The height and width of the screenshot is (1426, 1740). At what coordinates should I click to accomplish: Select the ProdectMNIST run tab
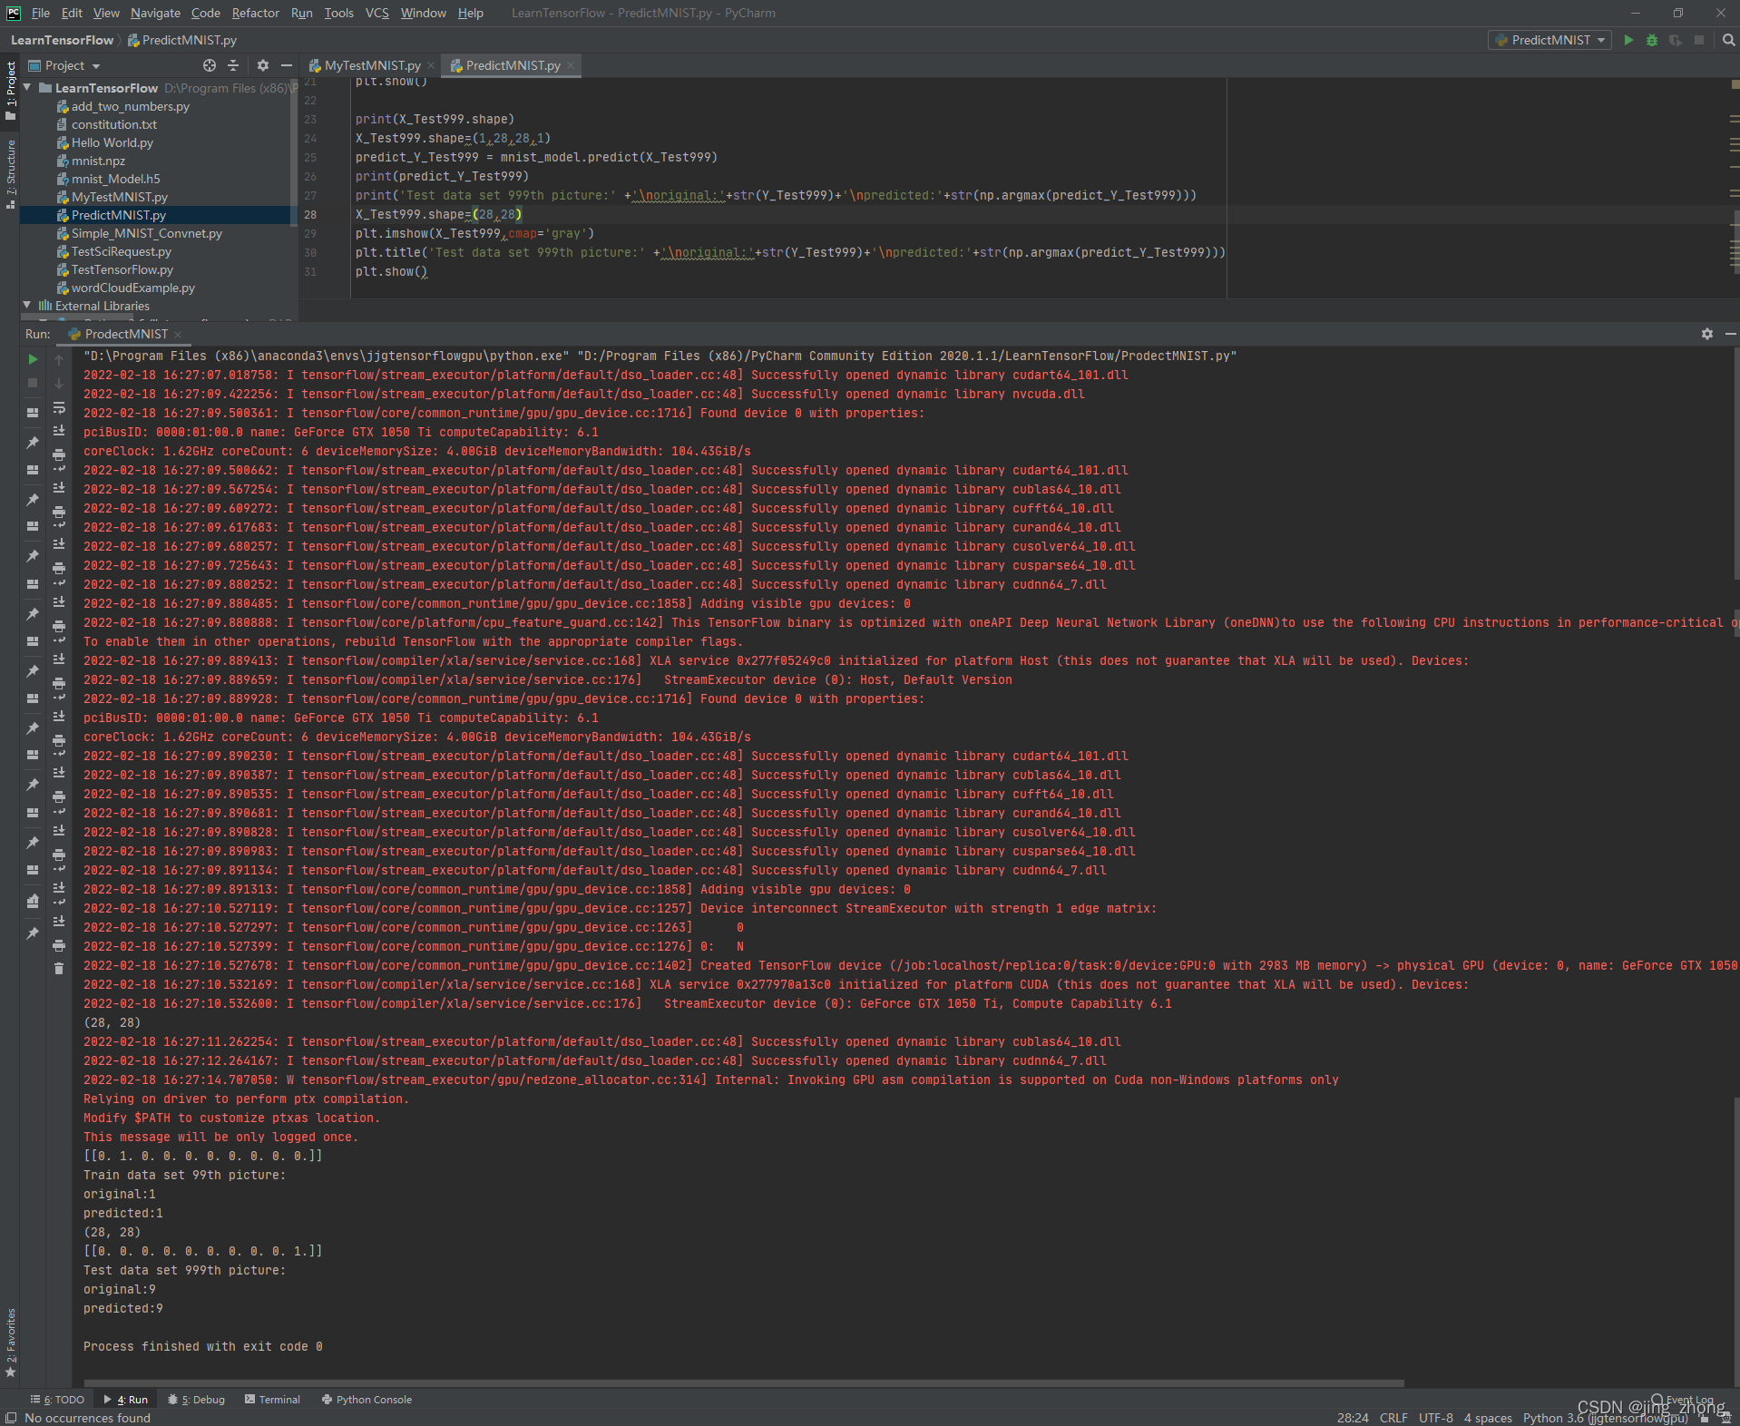click(126, 334)
